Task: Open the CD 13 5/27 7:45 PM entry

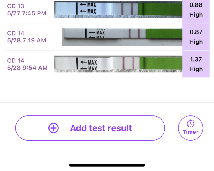Action: click(27, 10)
